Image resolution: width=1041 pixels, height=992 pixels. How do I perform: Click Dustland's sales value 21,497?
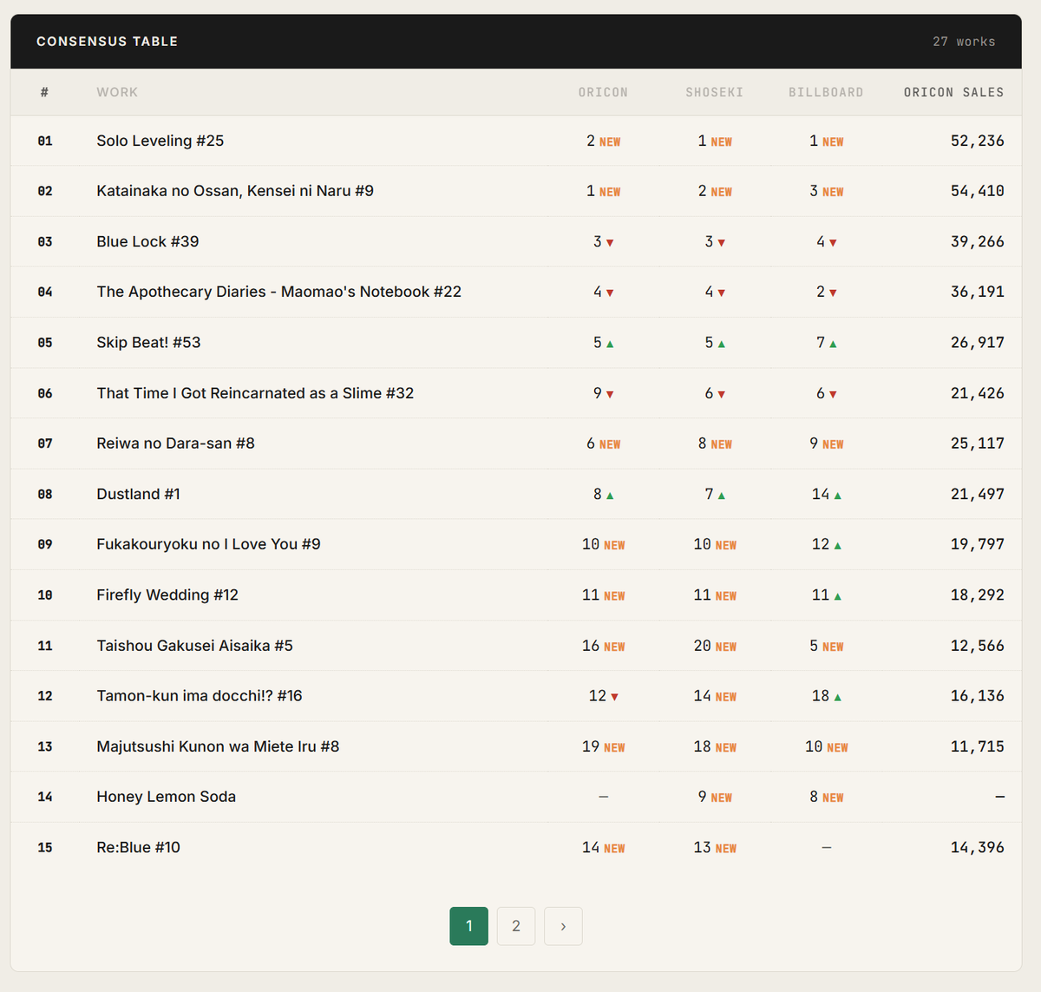tap(978, 494)
